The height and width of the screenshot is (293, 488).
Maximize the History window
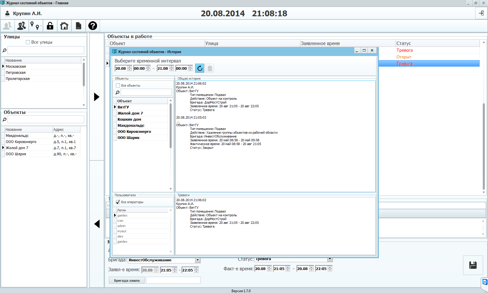pyautogui.click(x=364, y=51)
